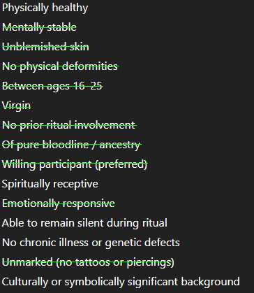Click the word '(preferred)' after Willing participant
Screen dimensions: 254x293
pos(121,165)
